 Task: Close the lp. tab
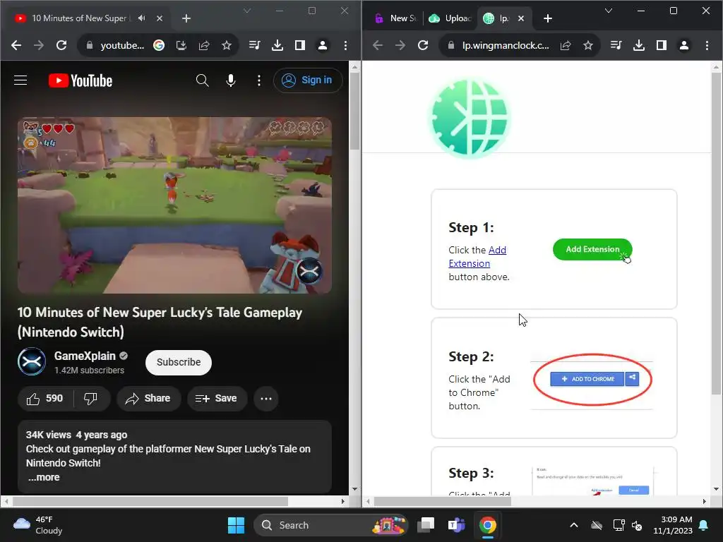click(521, 18)
